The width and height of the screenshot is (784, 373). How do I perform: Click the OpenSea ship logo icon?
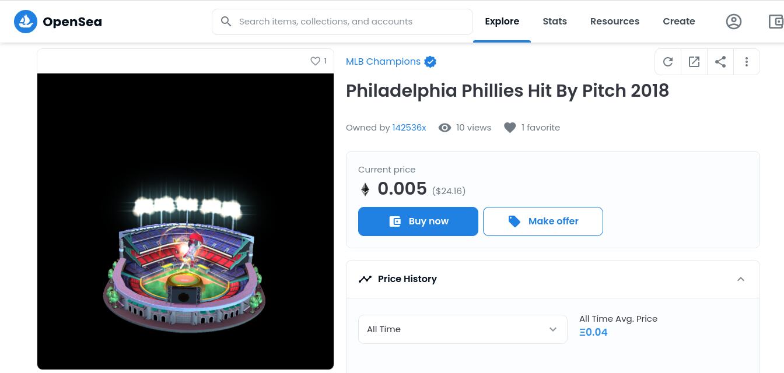tap(26, 22)
